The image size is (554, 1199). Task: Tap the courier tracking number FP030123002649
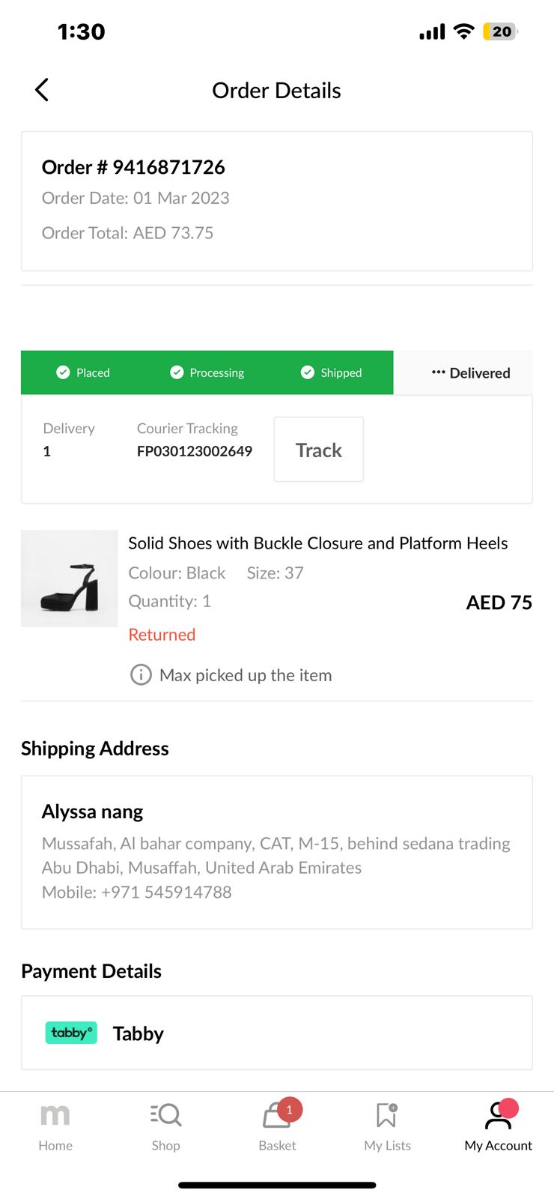(x=194, y=451)
